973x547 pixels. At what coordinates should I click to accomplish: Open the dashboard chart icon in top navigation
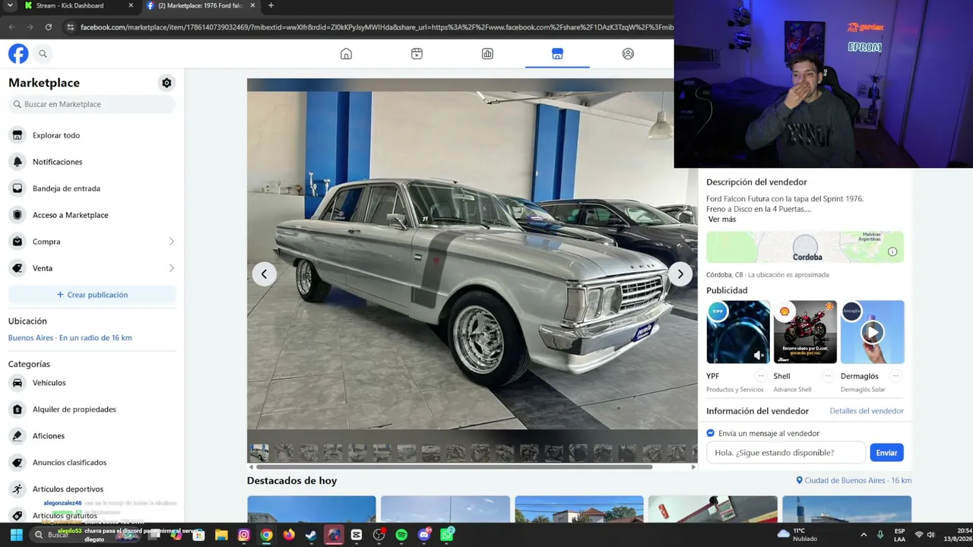click(x=487, y=54)
